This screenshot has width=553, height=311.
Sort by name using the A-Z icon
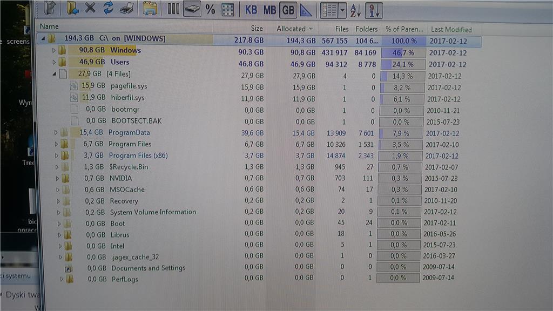[x=355, y=11]
